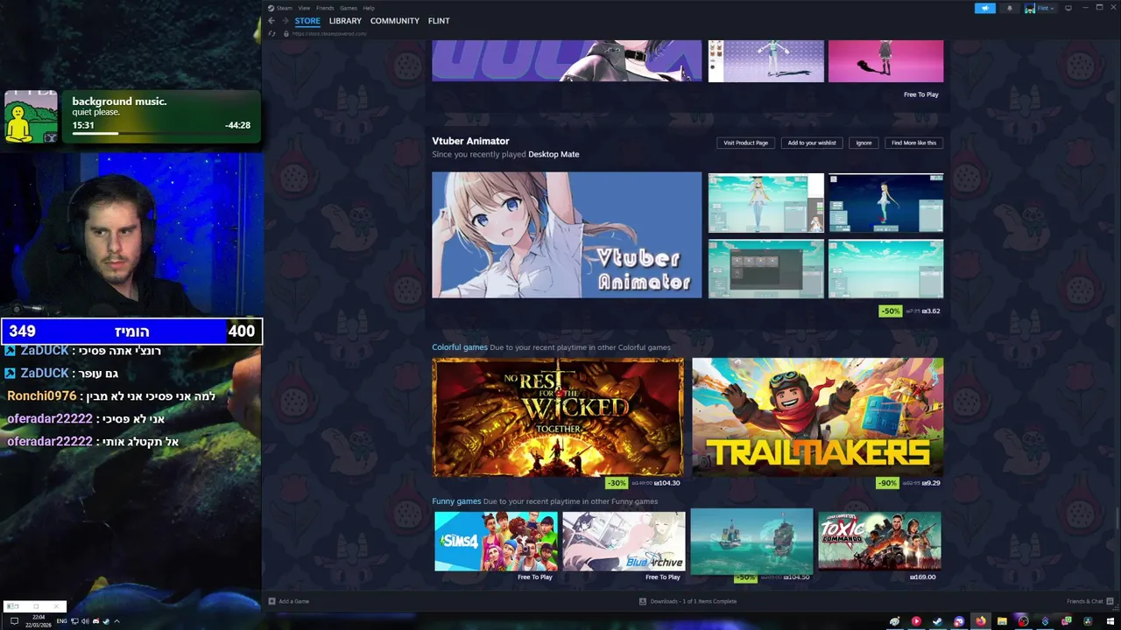Click the Toxic Commando 169.00 price
The height and width of the screenshot is (630, 1121).
pos(923,577)
